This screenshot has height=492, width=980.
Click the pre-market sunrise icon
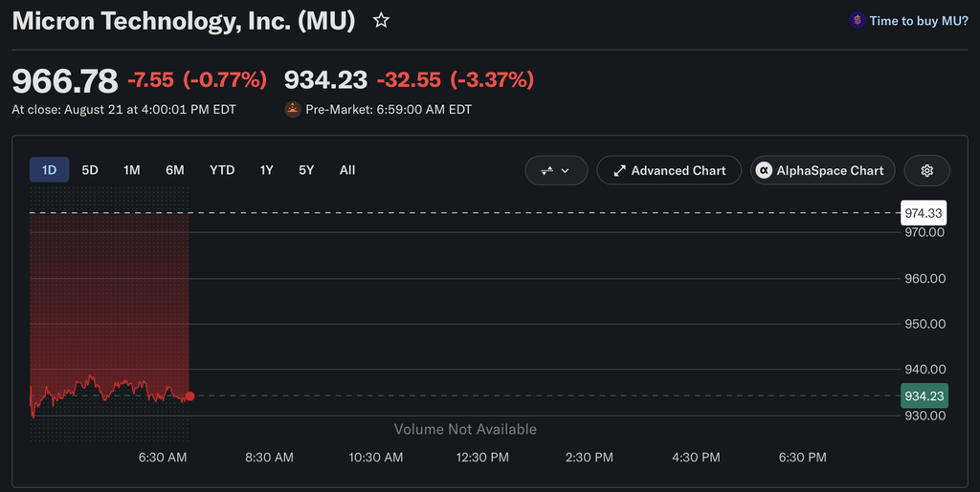tap(293, 109)
